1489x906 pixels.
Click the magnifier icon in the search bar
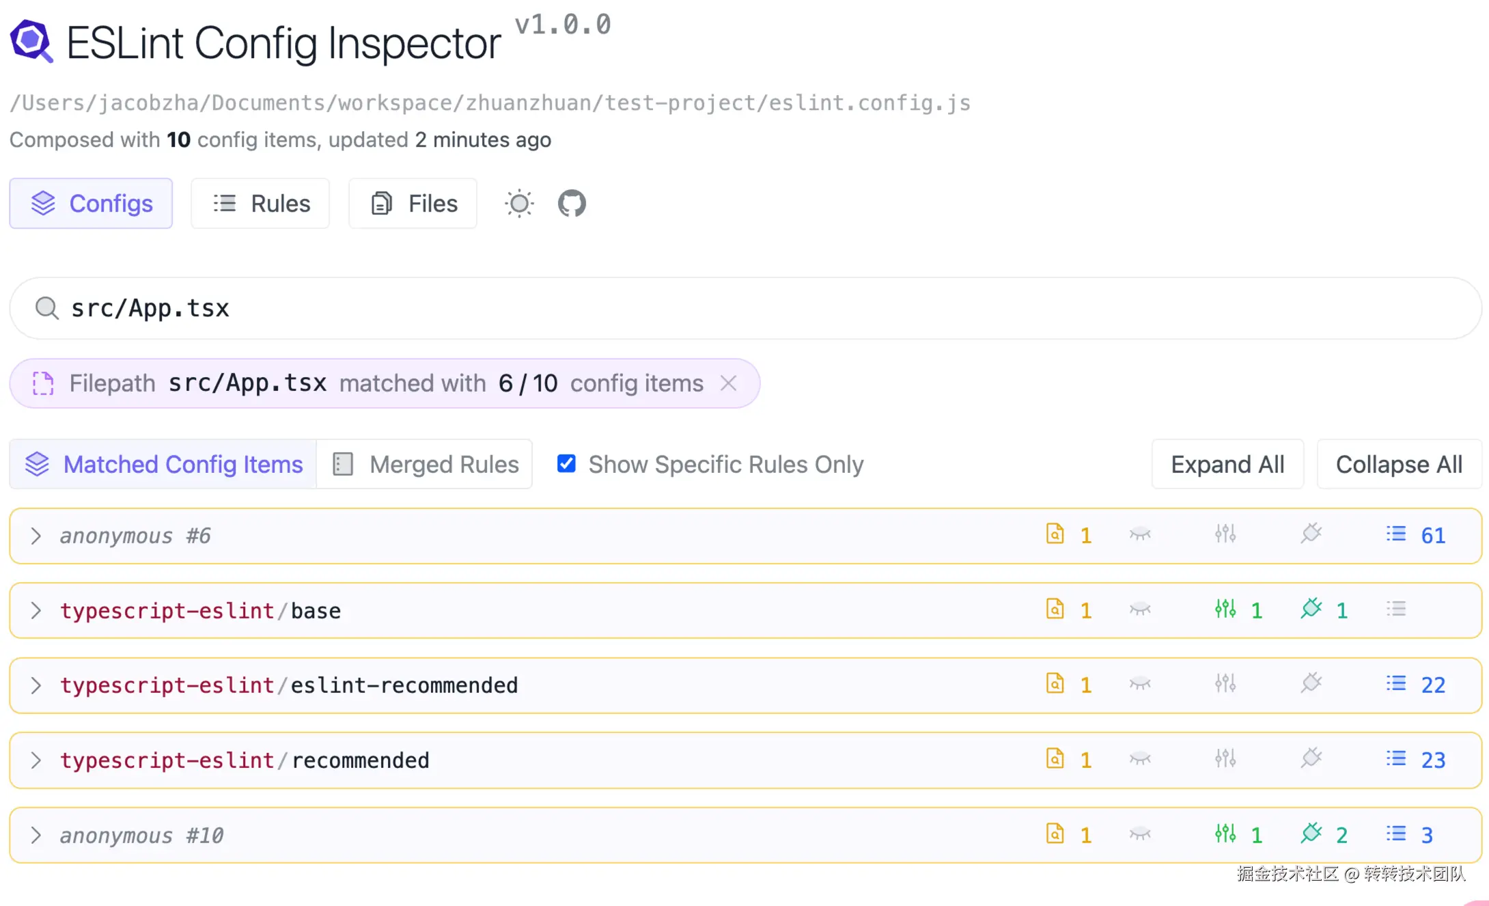tap(46, 308)
